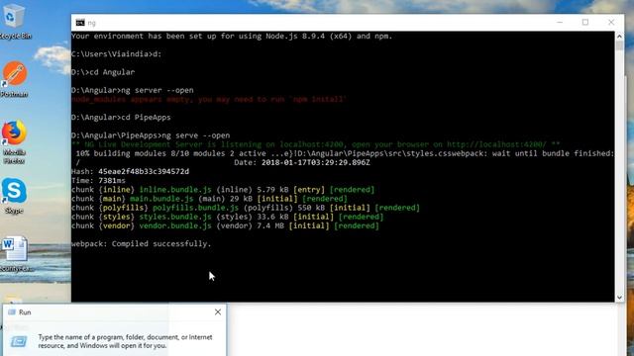Launch Postman from the desktop
The height and width of the screenshot is (356, 634).
(x=15, y=79)
